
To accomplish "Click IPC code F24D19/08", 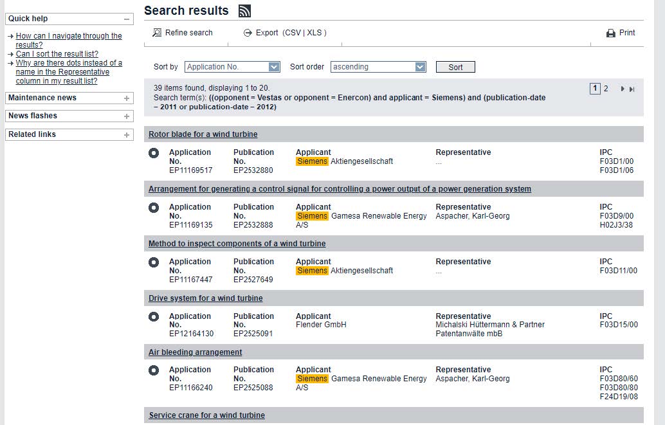I will [x=619, y=397].
